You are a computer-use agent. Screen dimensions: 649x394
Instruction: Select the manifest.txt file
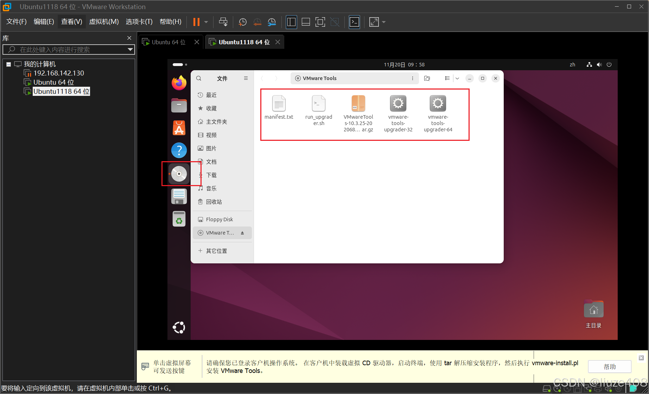click(279, 107)
